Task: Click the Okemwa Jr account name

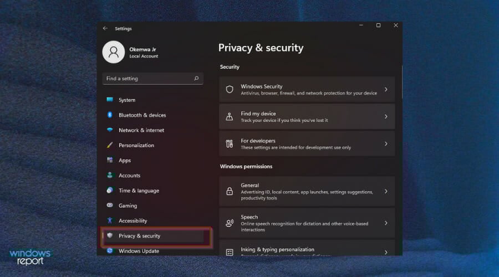Action: pyautogui.click(x=142, y=49)
